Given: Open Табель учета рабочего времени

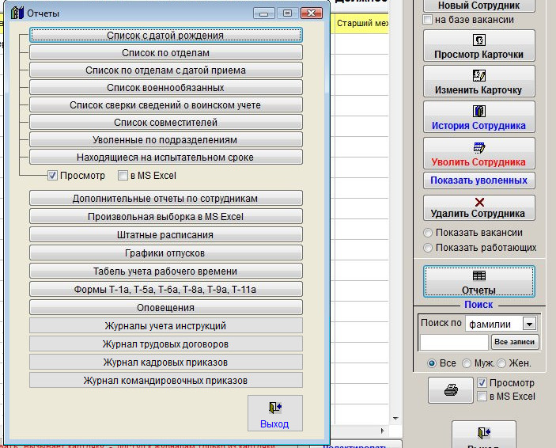Looking at the screenshot, I should 165,271.
